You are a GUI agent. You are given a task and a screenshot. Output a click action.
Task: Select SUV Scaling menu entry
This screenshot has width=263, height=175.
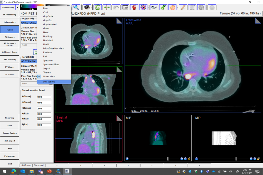tap(49, 82)
